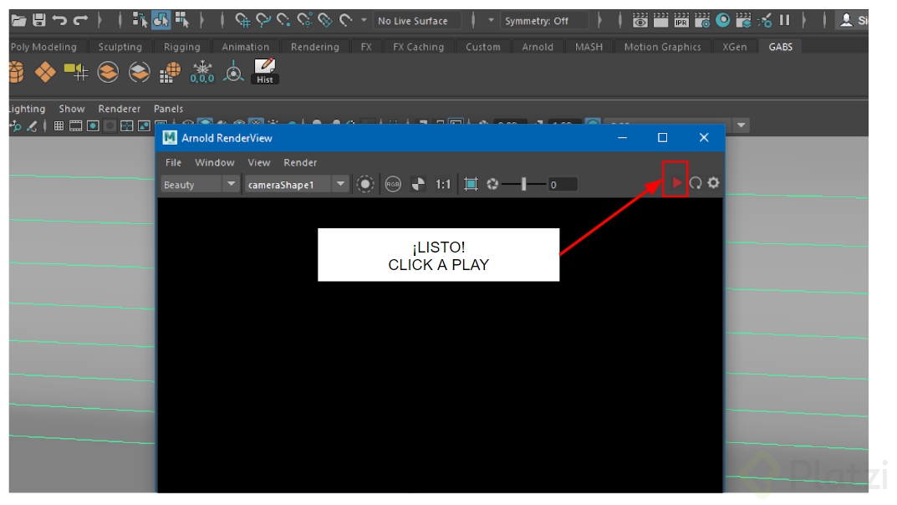Switch to the Sculpting shelf tab
The height and width of the screenshot is (505, 897).
120,47
